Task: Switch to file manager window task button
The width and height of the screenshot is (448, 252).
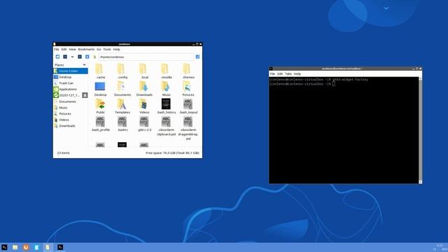Action: (48, 247)
